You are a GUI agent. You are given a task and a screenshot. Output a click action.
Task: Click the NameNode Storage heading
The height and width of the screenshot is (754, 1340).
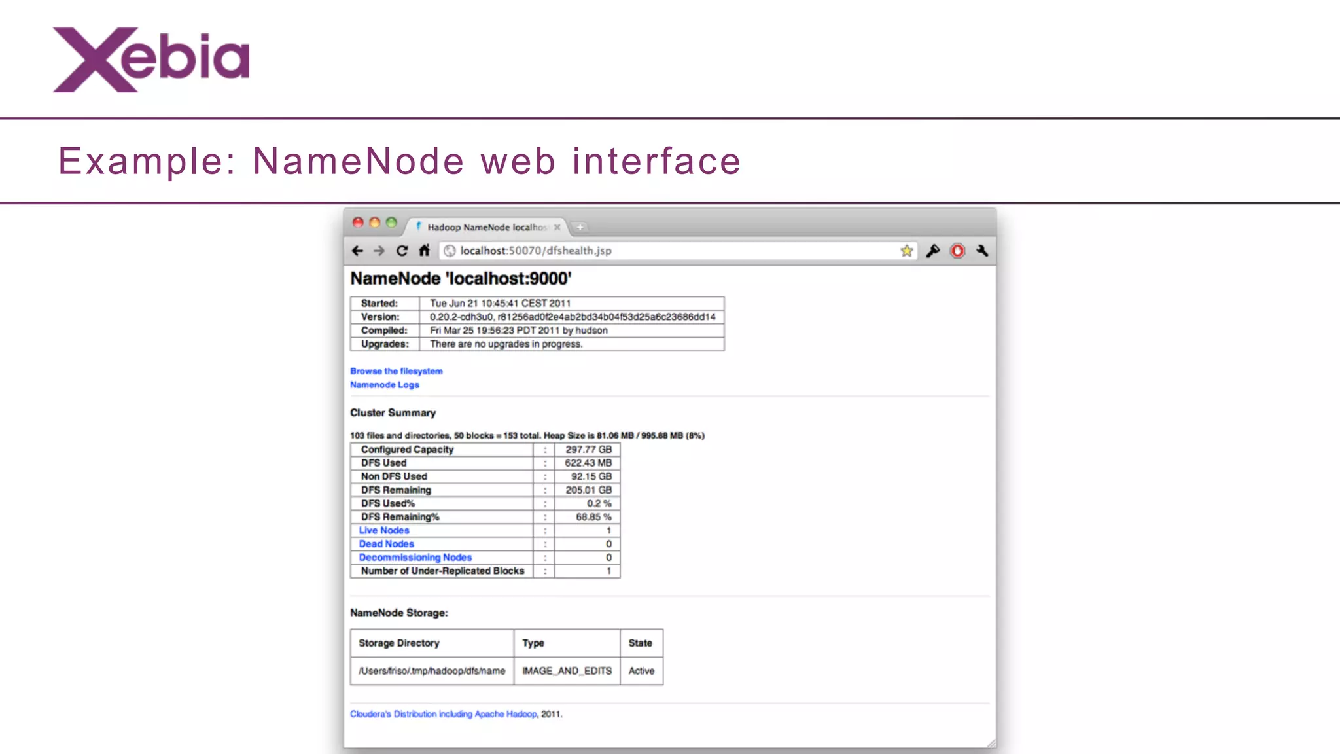point(398,613)
